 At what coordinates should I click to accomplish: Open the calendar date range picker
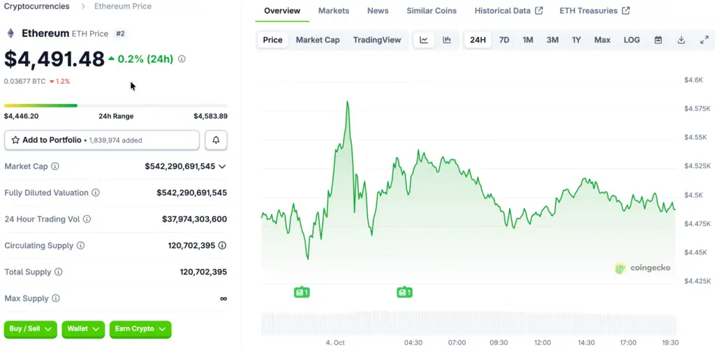coord(658,40)
